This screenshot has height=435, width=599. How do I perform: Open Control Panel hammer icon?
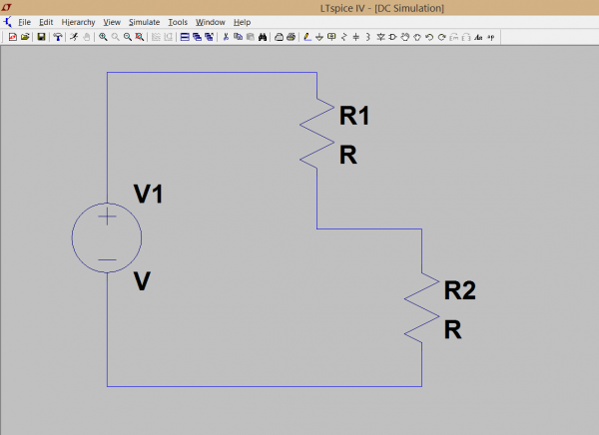58,37
